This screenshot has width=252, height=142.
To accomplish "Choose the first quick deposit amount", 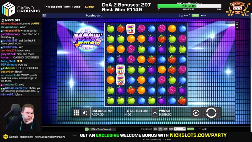I will 155,129.
